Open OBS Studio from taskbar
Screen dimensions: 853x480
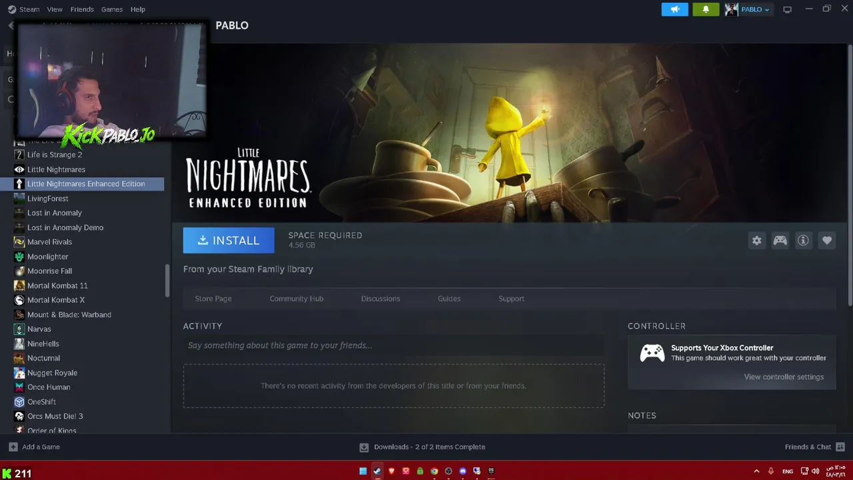(x=448, y=471)
